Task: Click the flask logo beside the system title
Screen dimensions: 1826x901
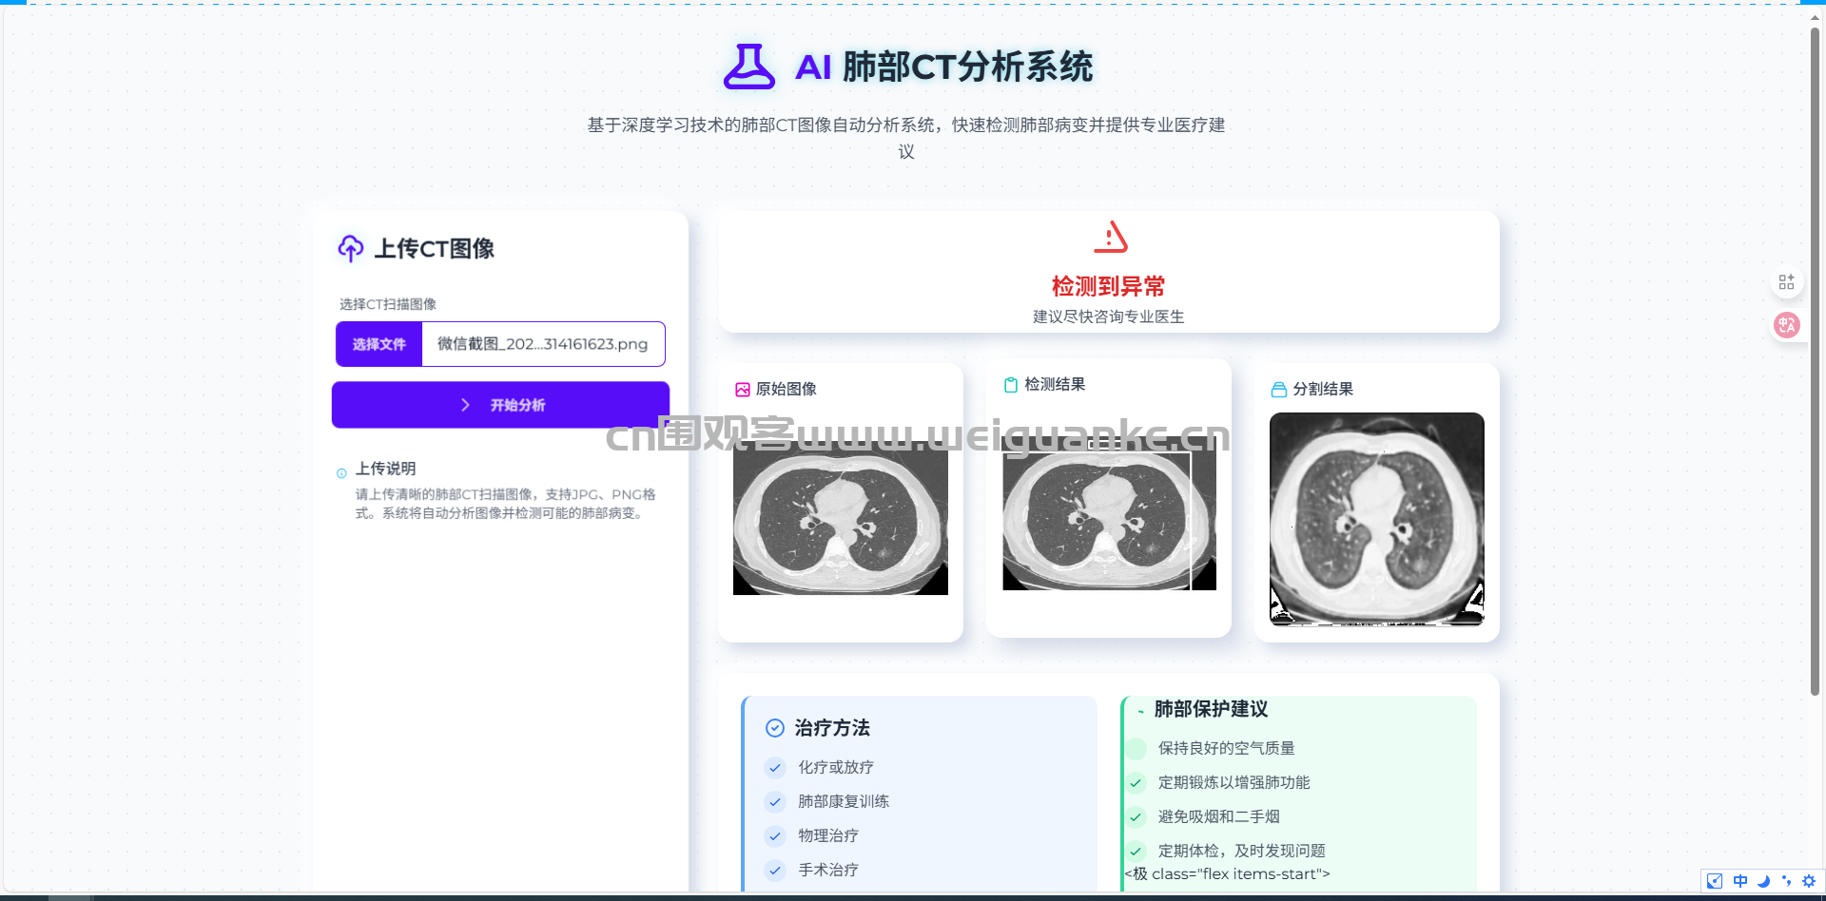Action: coord(749,67)
